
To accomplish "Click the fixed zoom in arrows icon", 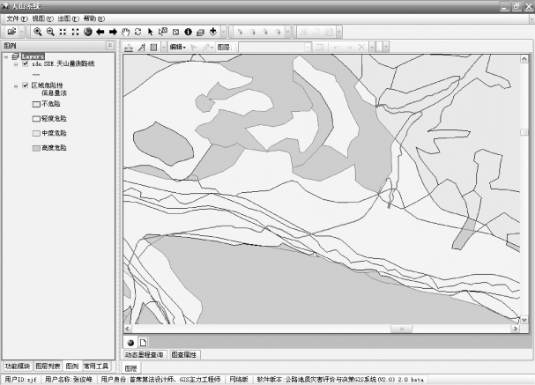I will pos(63,32).
